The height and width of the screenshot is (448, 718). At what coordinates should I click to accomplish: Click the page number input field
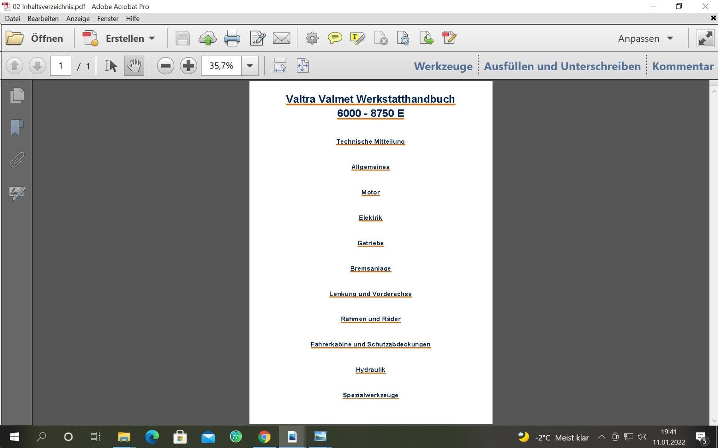(x=61, y=66)
